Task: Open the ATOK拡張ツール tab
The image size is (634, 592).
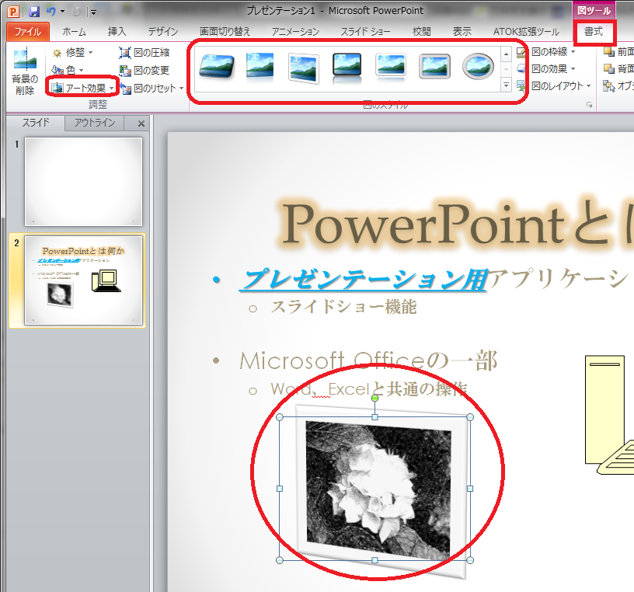Action: 526,32
